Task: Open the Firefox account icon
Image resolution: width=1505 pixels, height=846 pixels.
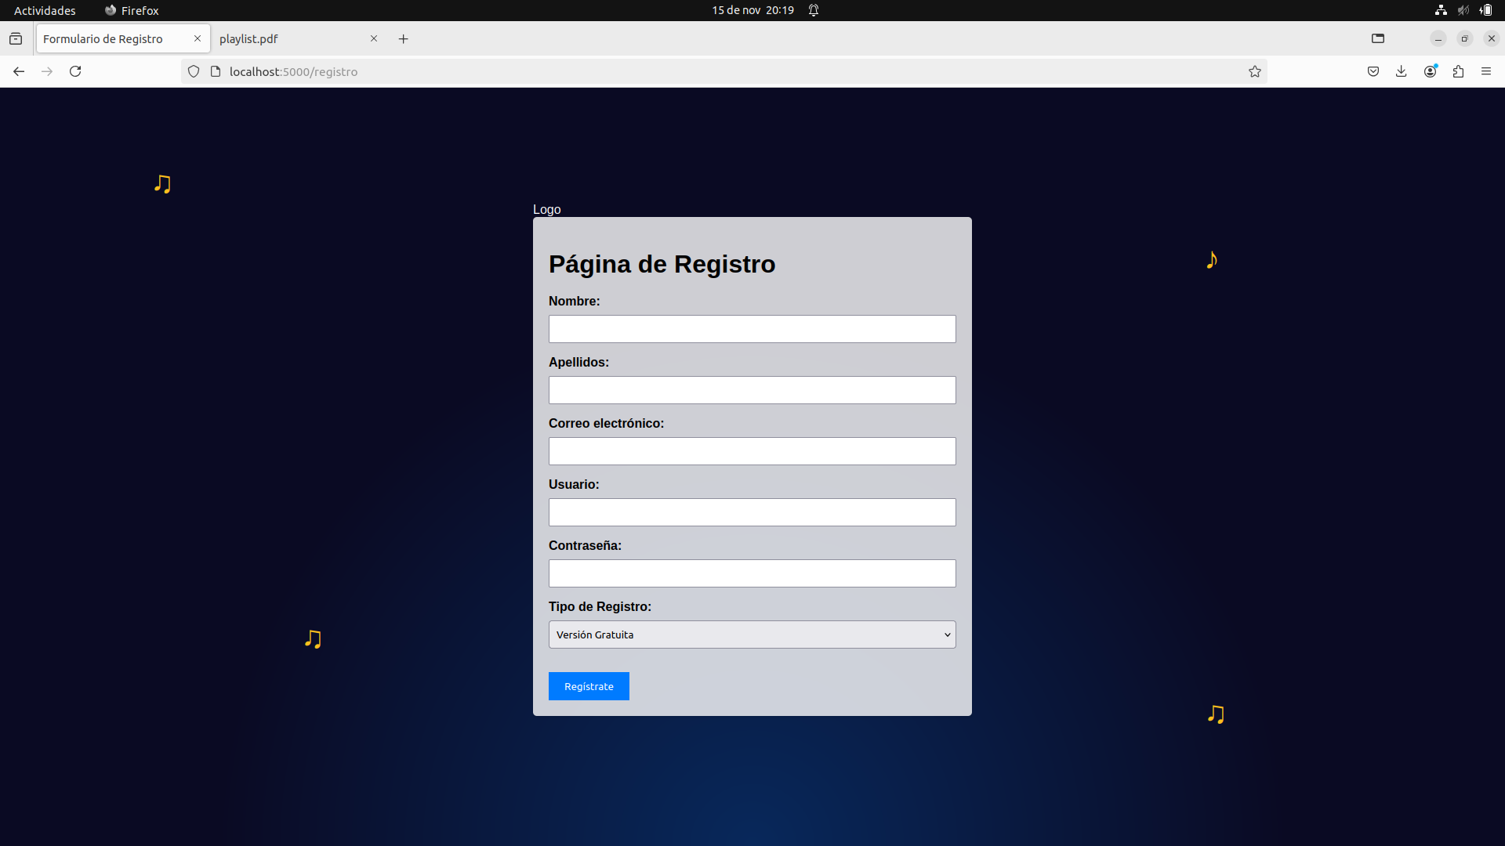Action: [x=1431, y=71]
